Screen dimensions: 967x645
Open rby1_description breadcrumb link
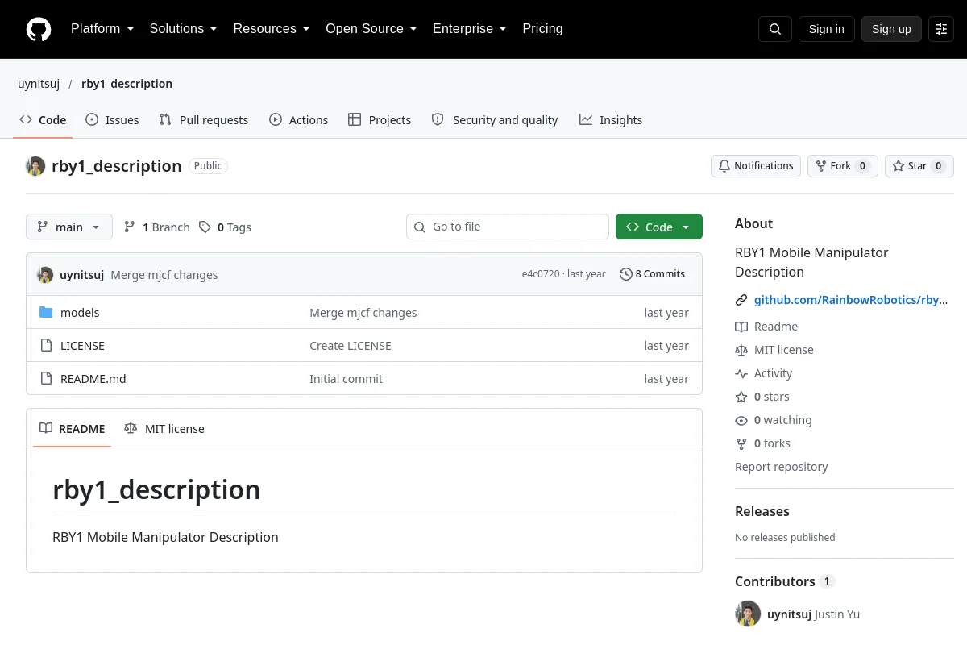(x=127, y=84)
